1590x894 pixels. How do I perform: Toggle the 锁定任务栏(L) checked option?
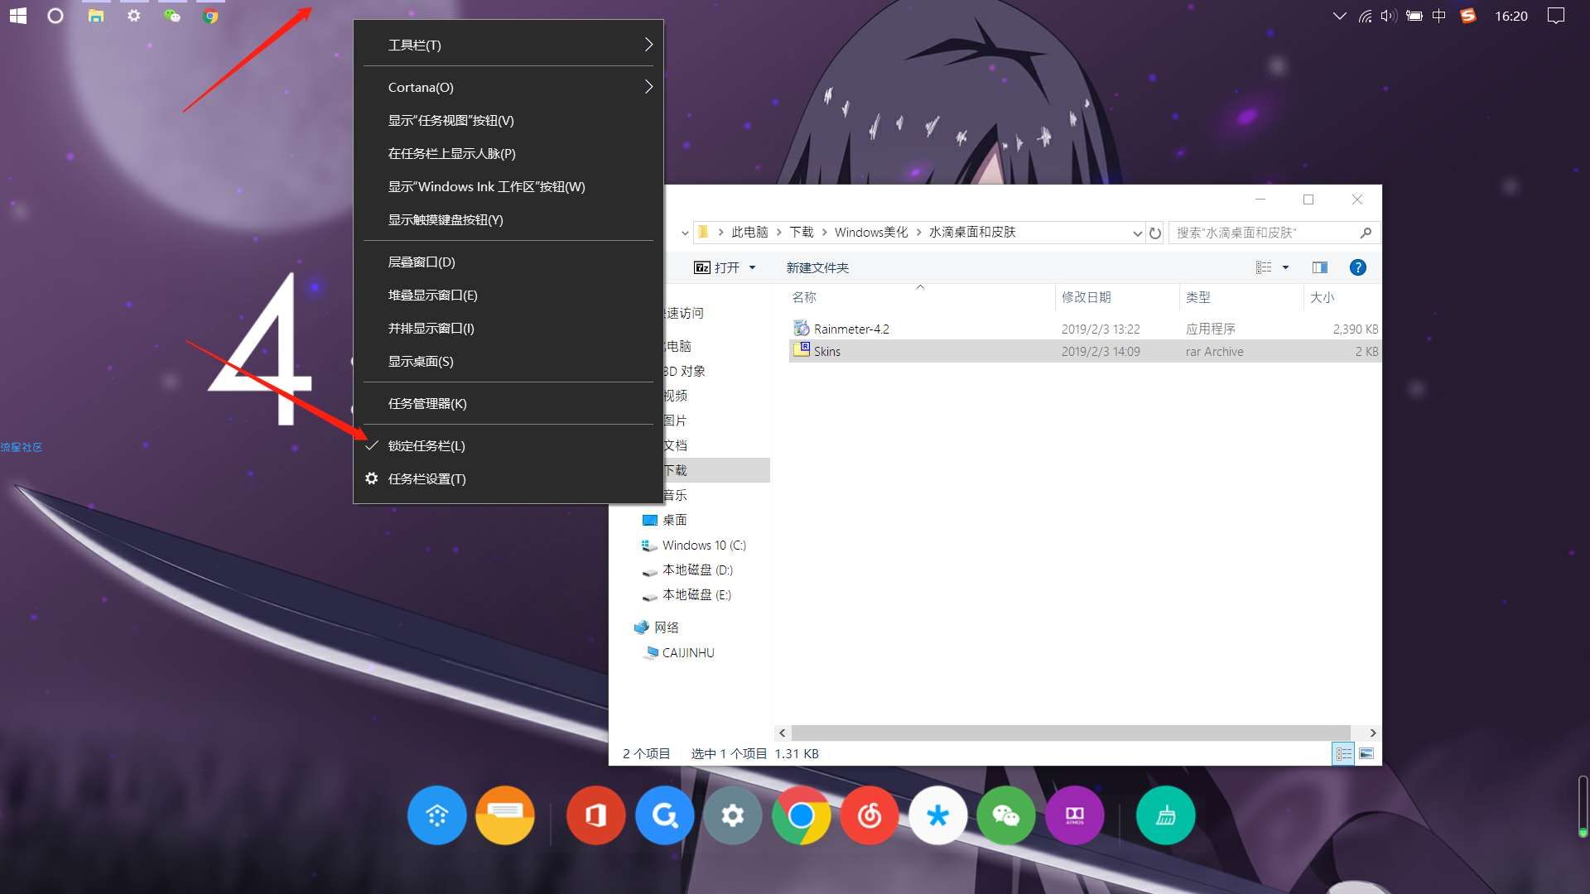coord(508,445)
